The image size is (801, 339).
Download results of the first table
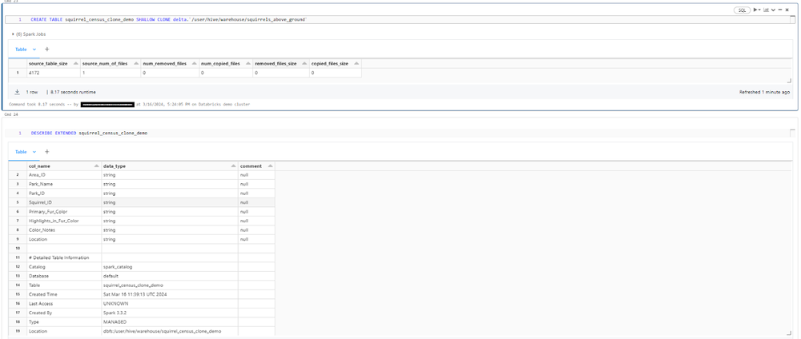(x=17, y=92)
